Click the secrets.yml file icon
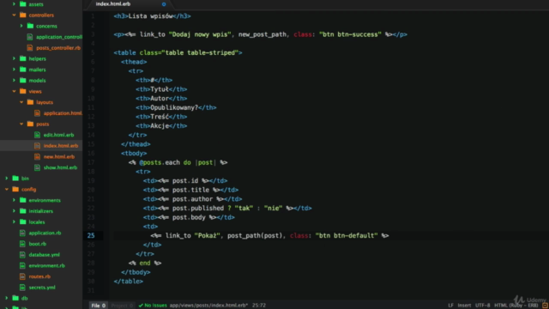The image size is (549, 309). (22, 287)
